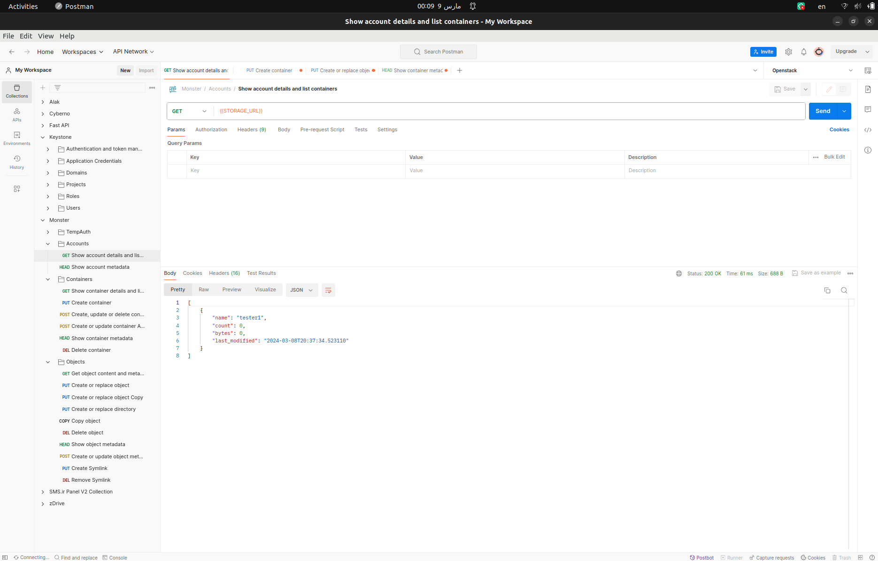Open the Cookies link under Send
This screenshot has width=878, height=561.
[x=839, y=129]
